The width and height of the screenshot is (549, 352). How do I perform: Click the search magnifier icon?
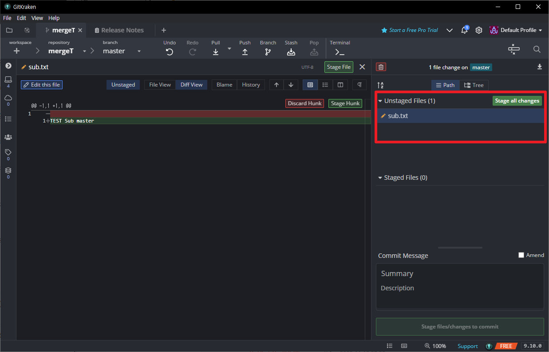point(537,49)
